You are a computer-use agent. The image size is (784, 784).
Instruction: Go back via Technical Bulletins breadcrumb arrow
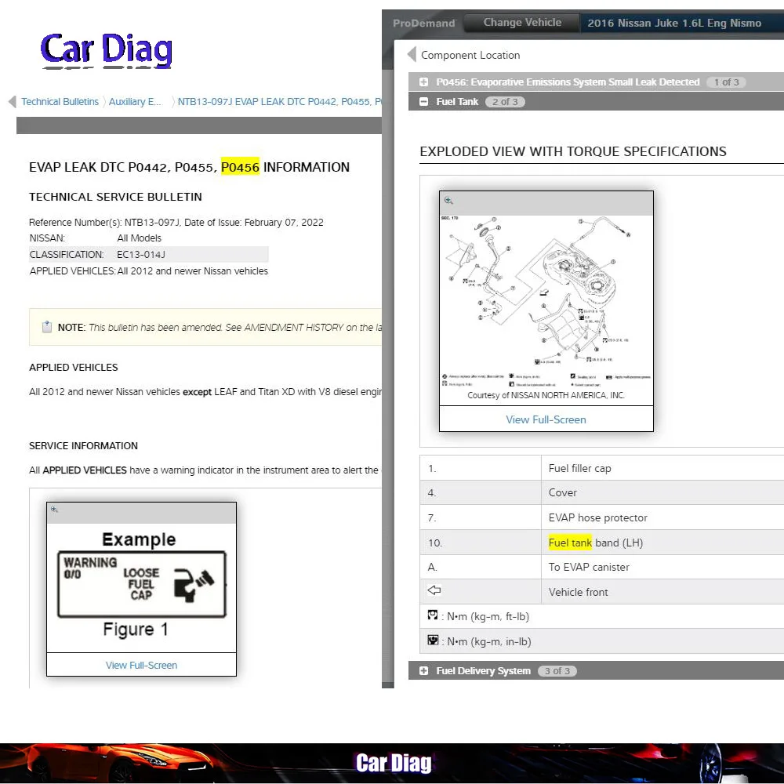[x=13, y=101]
